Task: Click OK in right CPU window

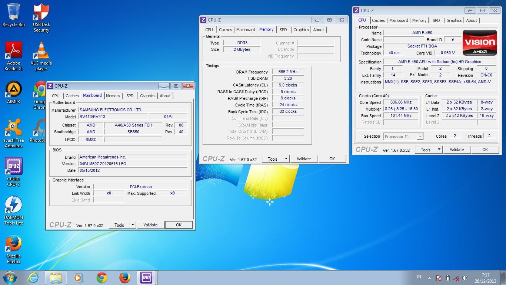Action: coord(485,150)
